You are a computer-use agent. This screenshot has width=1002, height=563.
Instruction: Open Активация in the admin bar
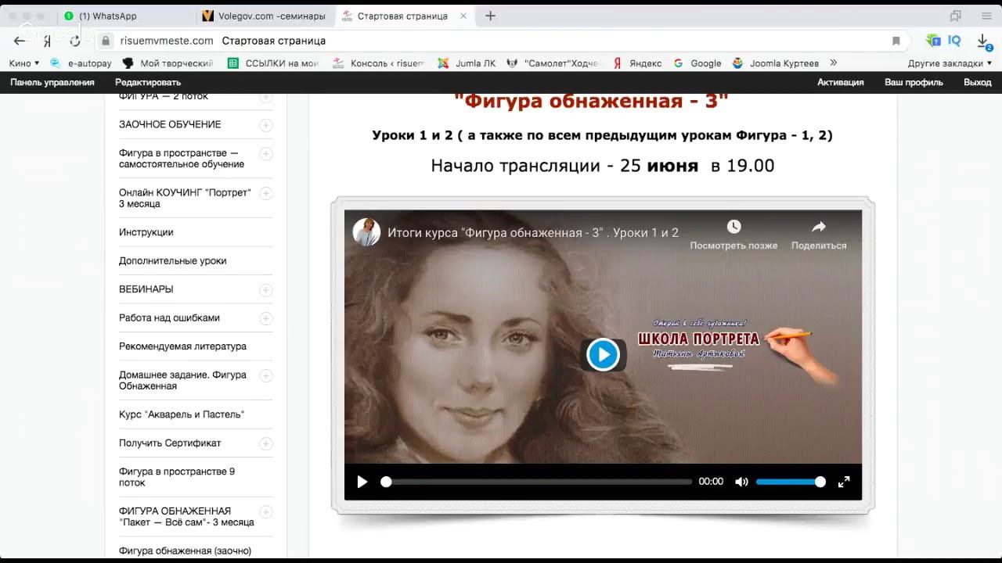(841, 82)
